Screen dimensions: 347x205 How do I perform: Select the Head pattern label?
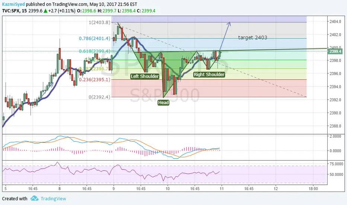click(x=163, y=102)
